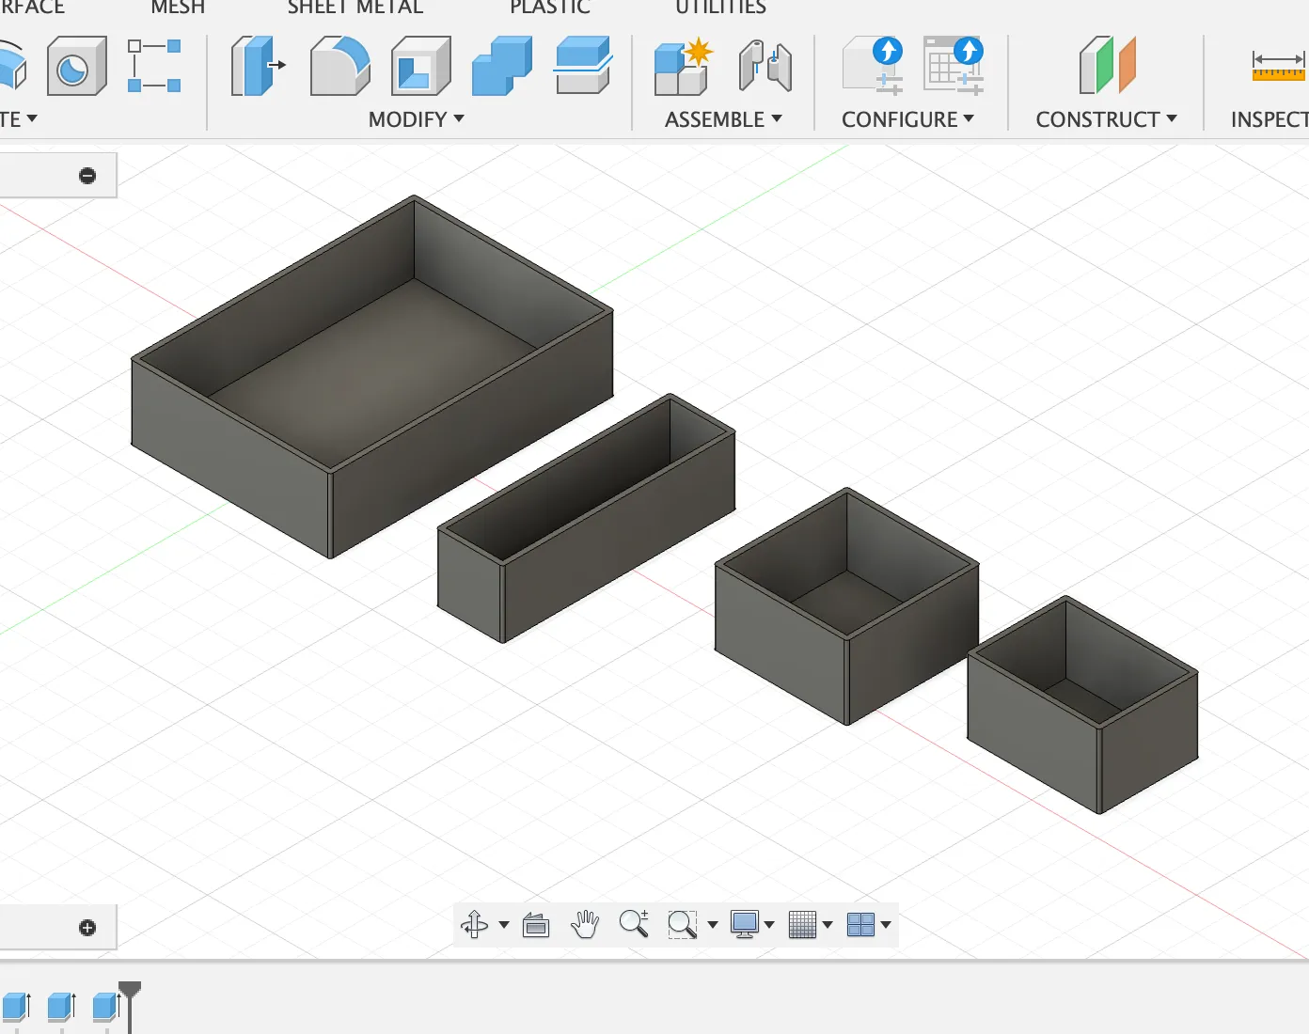
Task: Expand the Viewports dropdown arrow
Action: click(886, 925)
